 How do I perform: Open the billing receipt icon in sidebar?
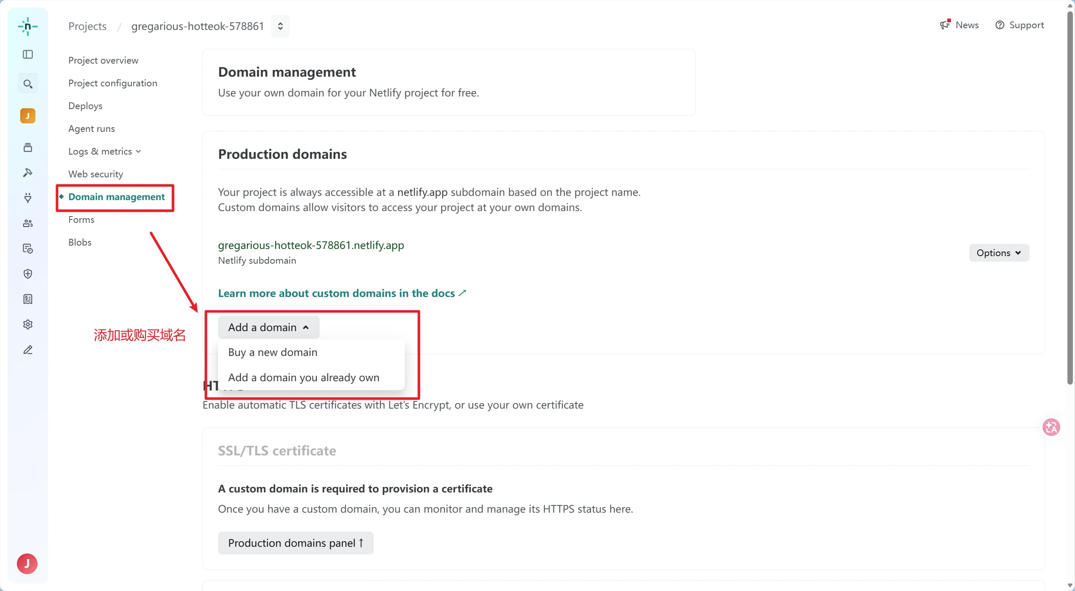click(x=28, y=299)
